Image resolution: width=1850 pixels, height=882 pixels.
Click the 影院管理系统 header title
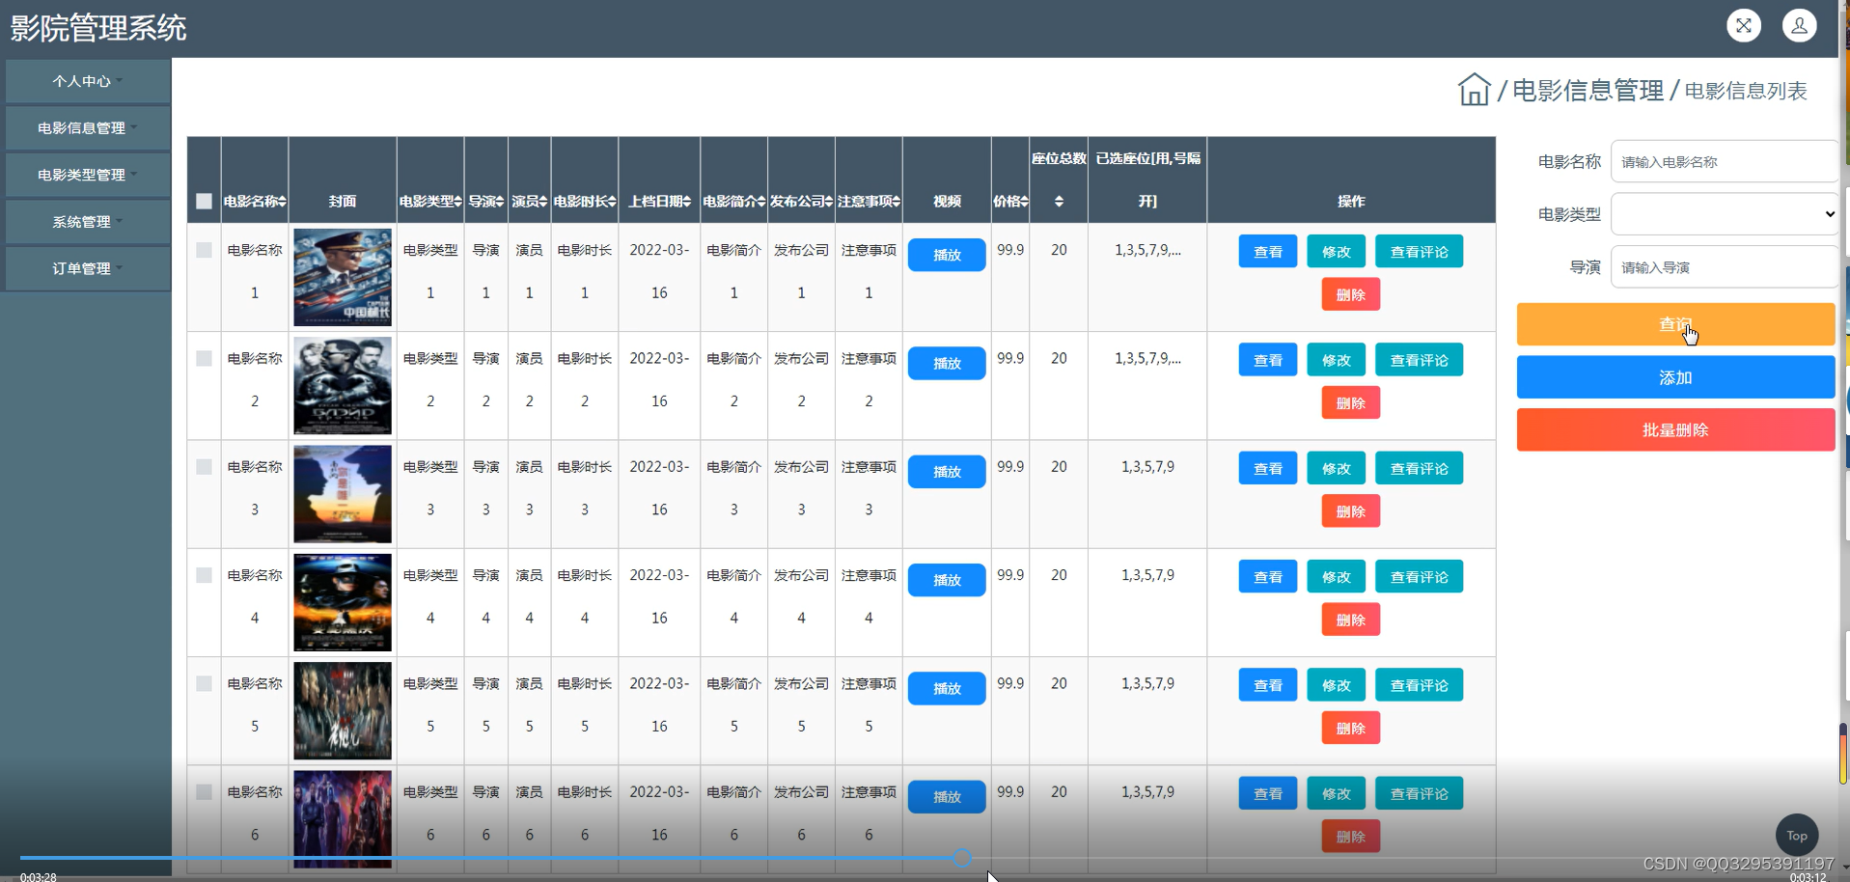coord(98,28)
